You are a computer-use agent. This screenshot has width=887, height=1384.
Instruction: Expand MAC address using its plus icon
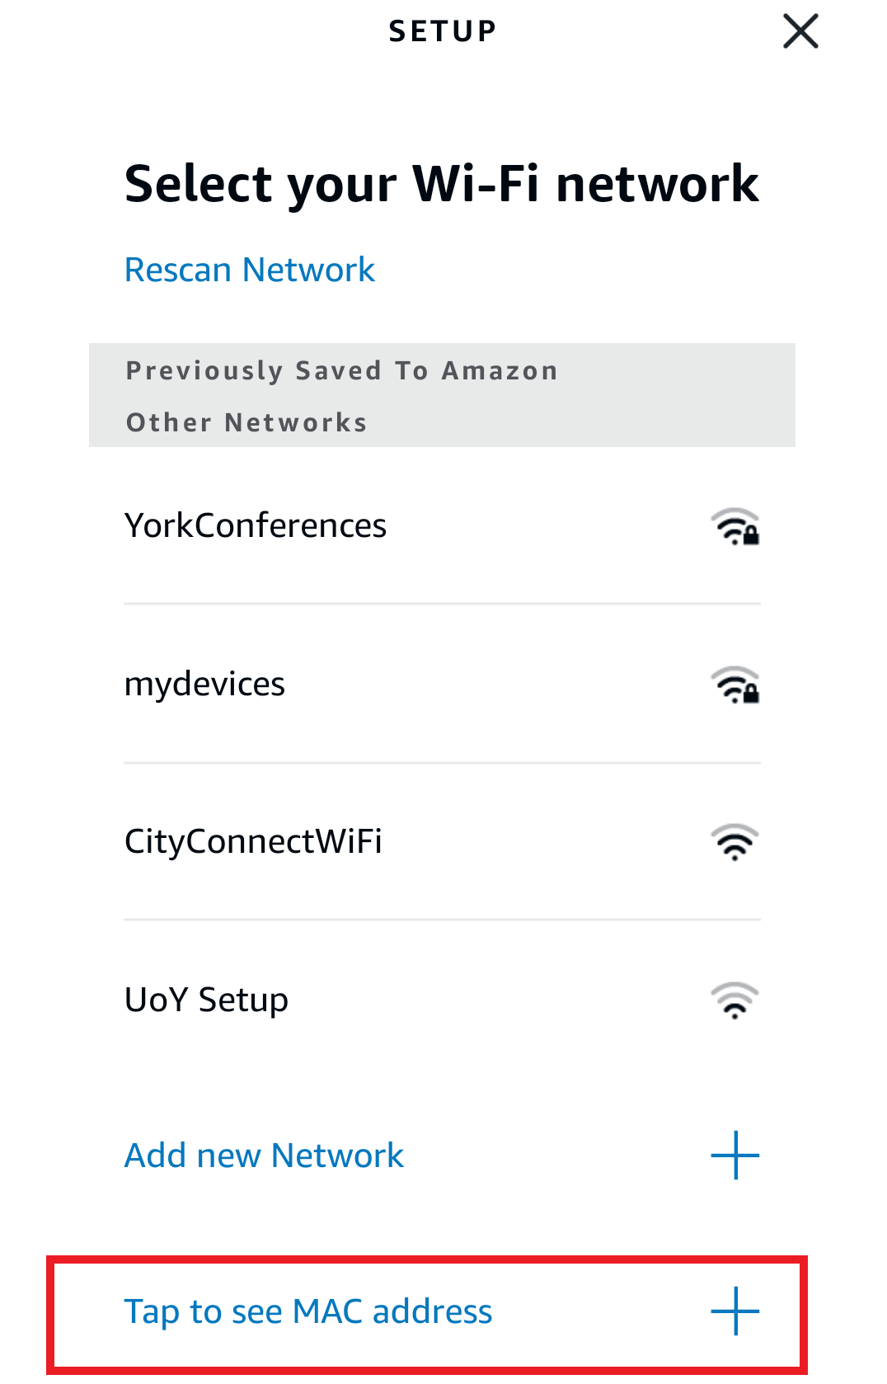point(734,1311)
